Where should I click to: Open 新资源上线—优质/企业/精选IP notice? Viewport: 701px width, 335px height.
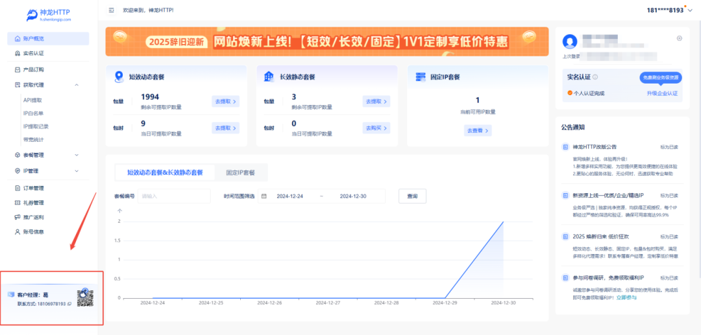pyautogui.click(x=608, y=196)
